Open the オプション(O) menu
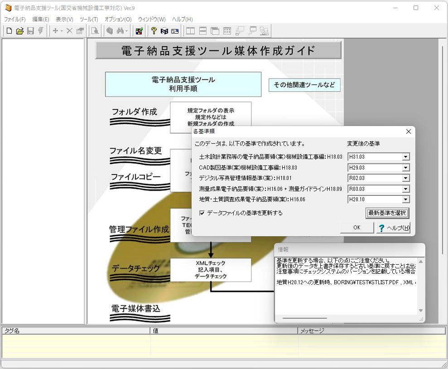448x369 pixels. pos(118,19)
